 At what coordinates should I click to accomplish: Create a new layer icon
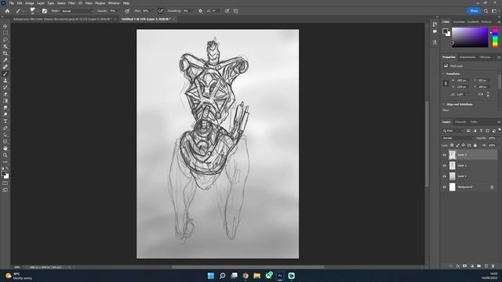pos(486,266)
